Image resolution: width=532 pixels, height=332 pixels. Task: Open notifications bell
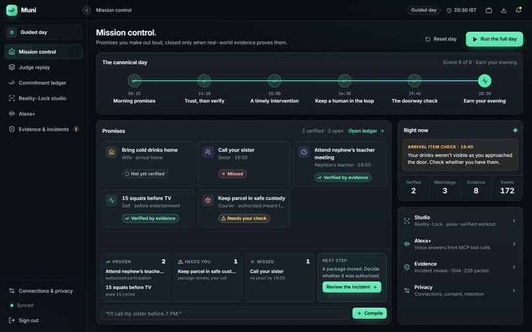(x=518, y=10)
